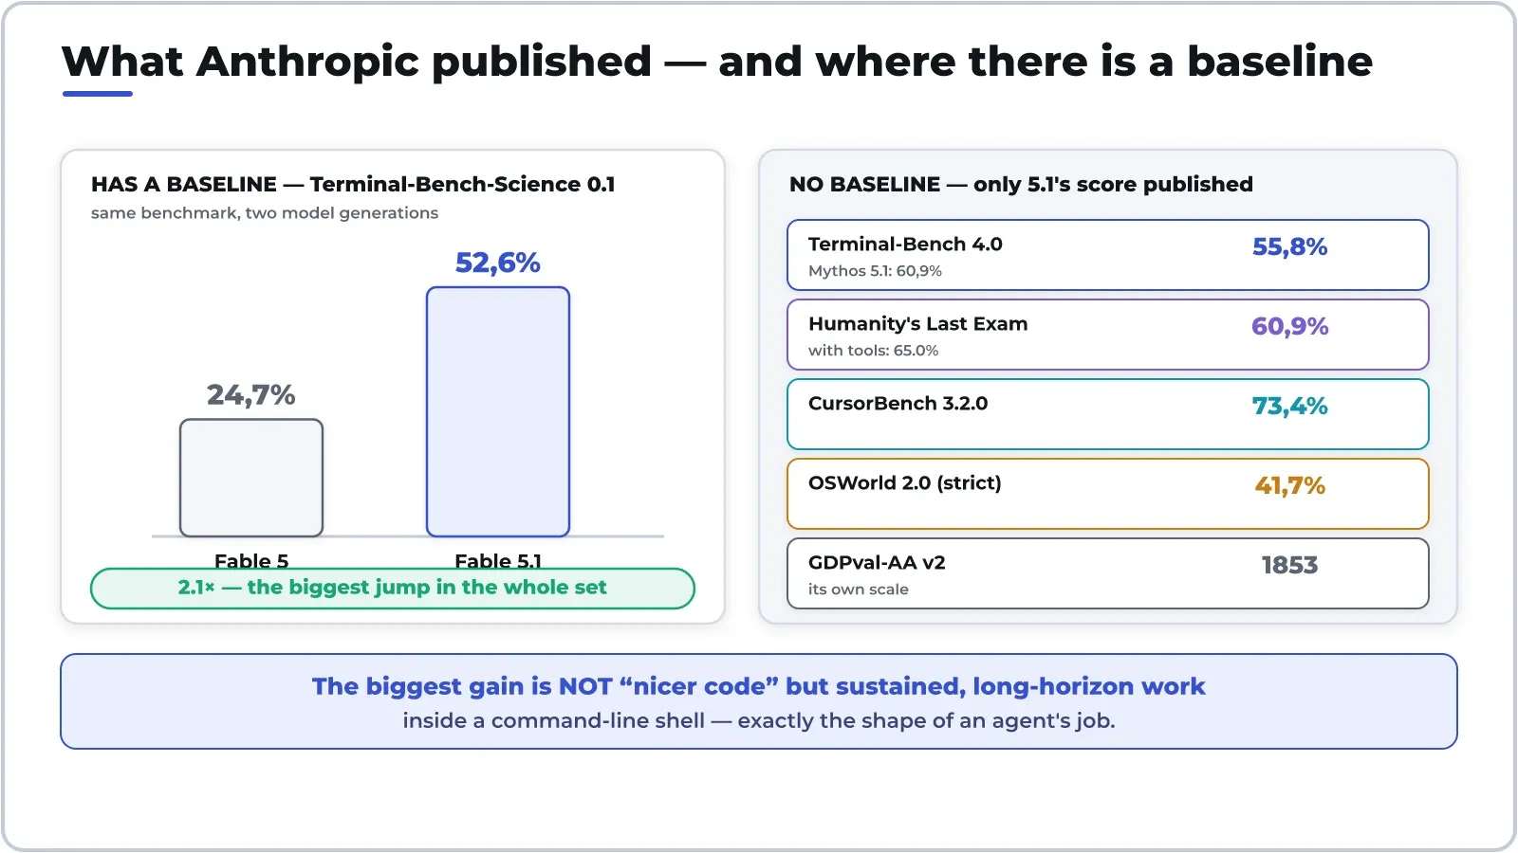Click the "with tools: 65.0%" note

[x=873, y=351]
